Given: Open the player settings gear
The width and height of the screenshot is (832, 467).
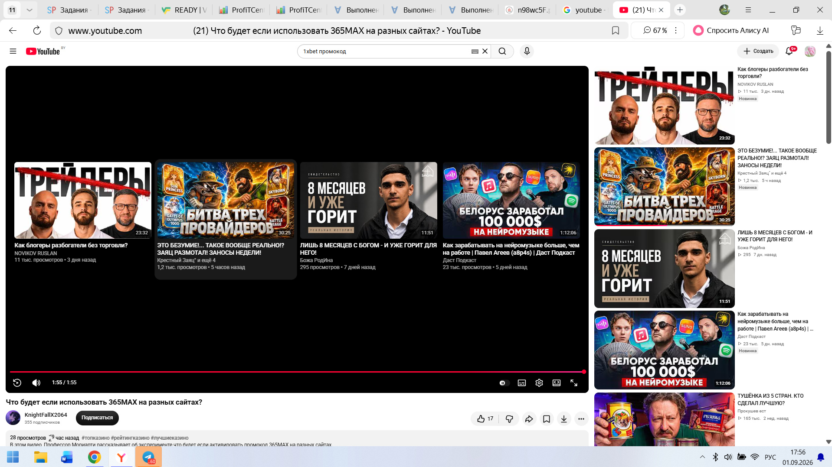Looking at the screenshot, I should [x=539, y=383].
